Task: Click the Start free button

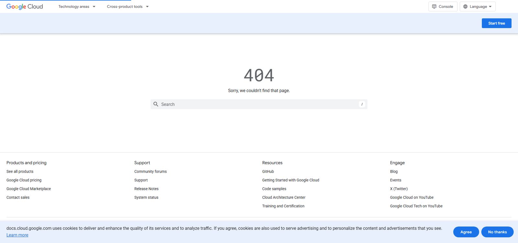Action: [496, 23]
